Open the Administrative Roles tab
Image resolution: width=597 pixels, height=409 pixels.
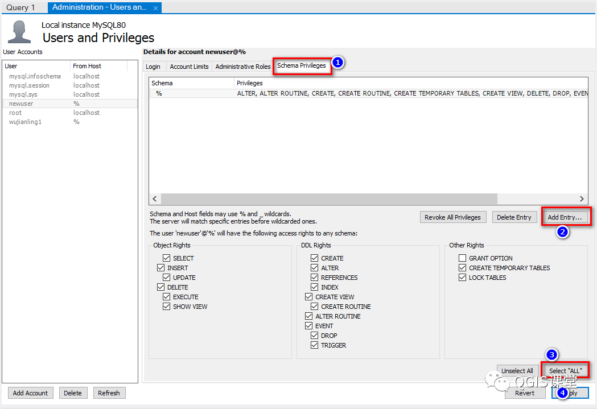pyautogui.click(x=243, y=67)
